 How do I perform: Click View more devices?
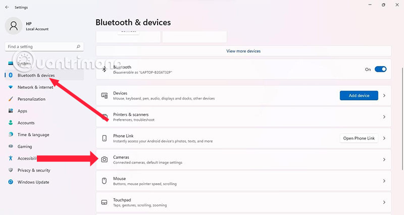coord(243,51)
